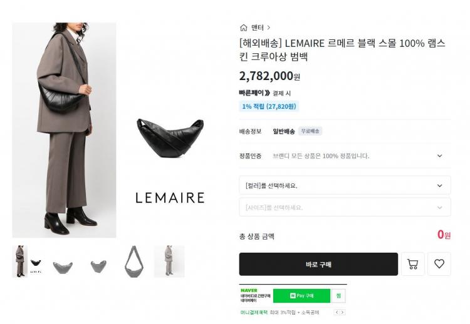Add item to wishlist with heart icon
This screenshot has height=324, width=470.
(439, 264)
